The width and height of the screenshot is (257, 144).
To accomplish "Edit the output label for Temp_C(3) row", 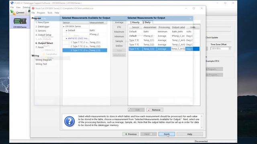I will [178, 49].
